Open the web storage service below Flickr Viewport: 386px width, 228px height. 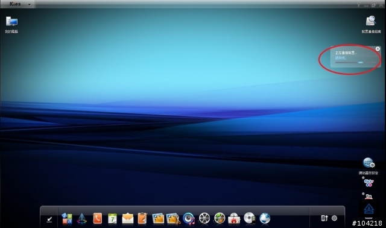click(x=369, y=196)
